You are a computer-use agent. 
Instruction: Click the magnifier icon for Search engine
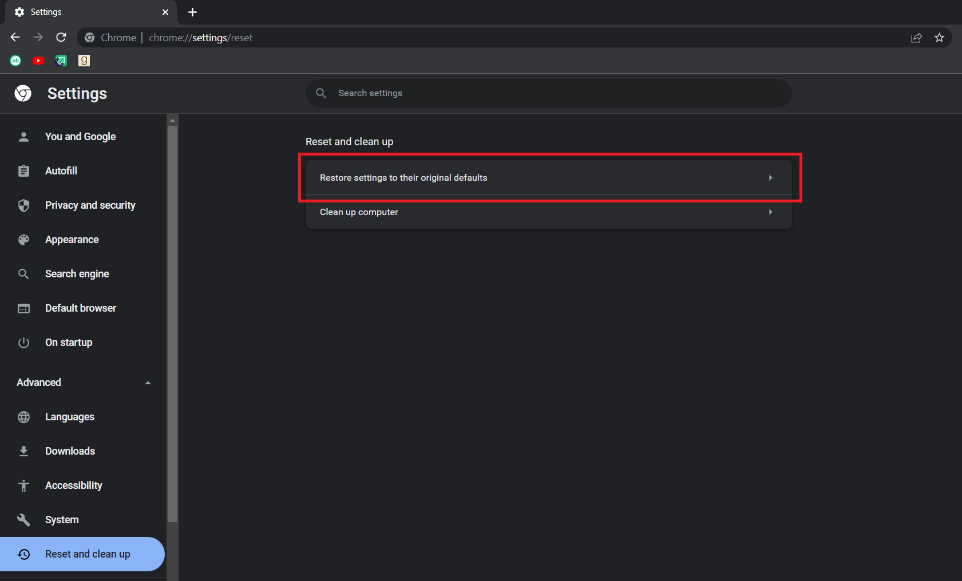click(23, 274)
